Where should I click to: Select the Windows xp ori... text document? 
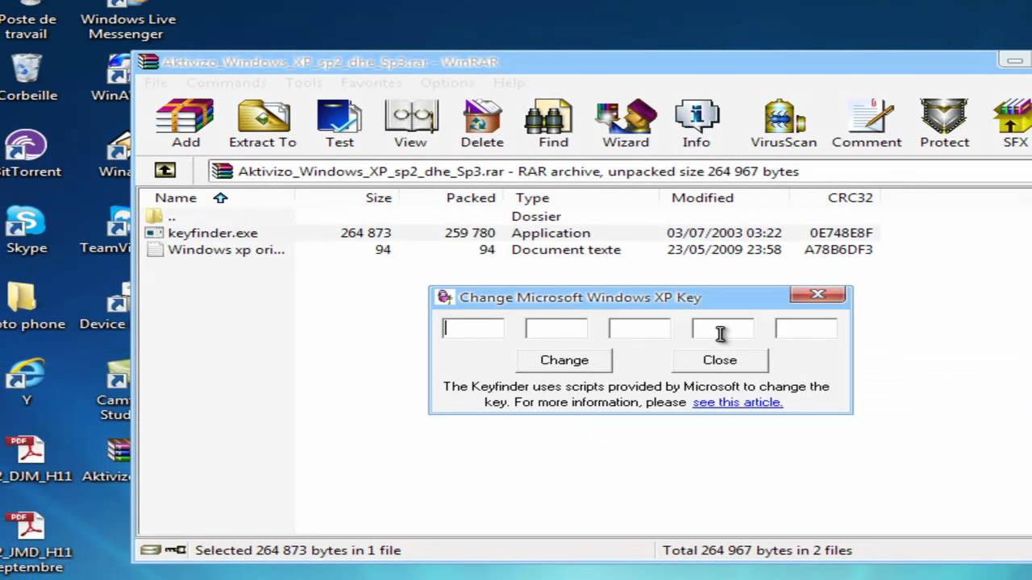pos(226,250)
